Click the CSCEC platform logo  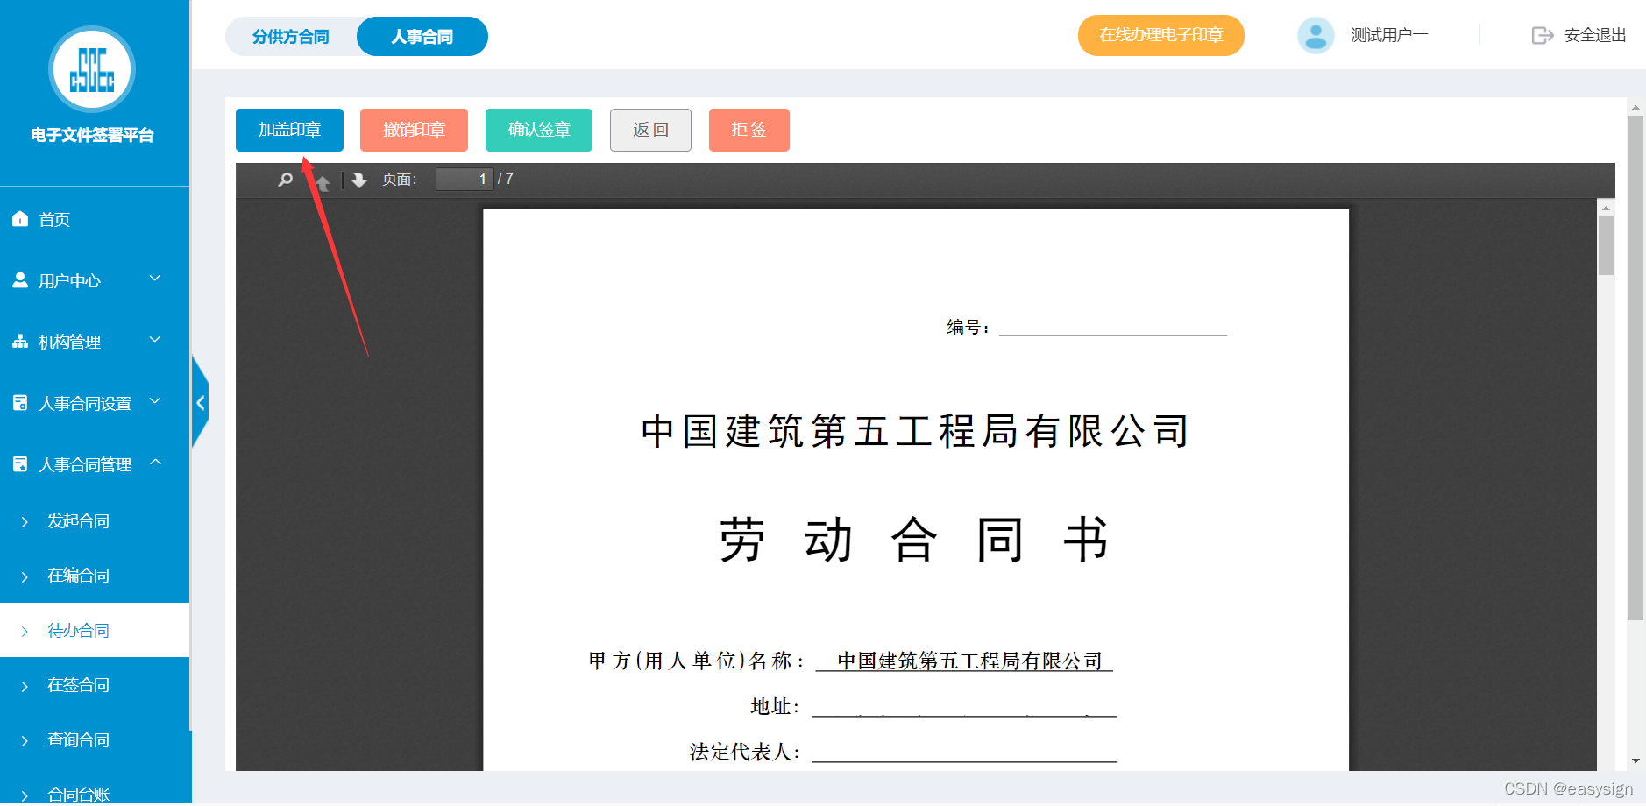[x=92, y=69]
